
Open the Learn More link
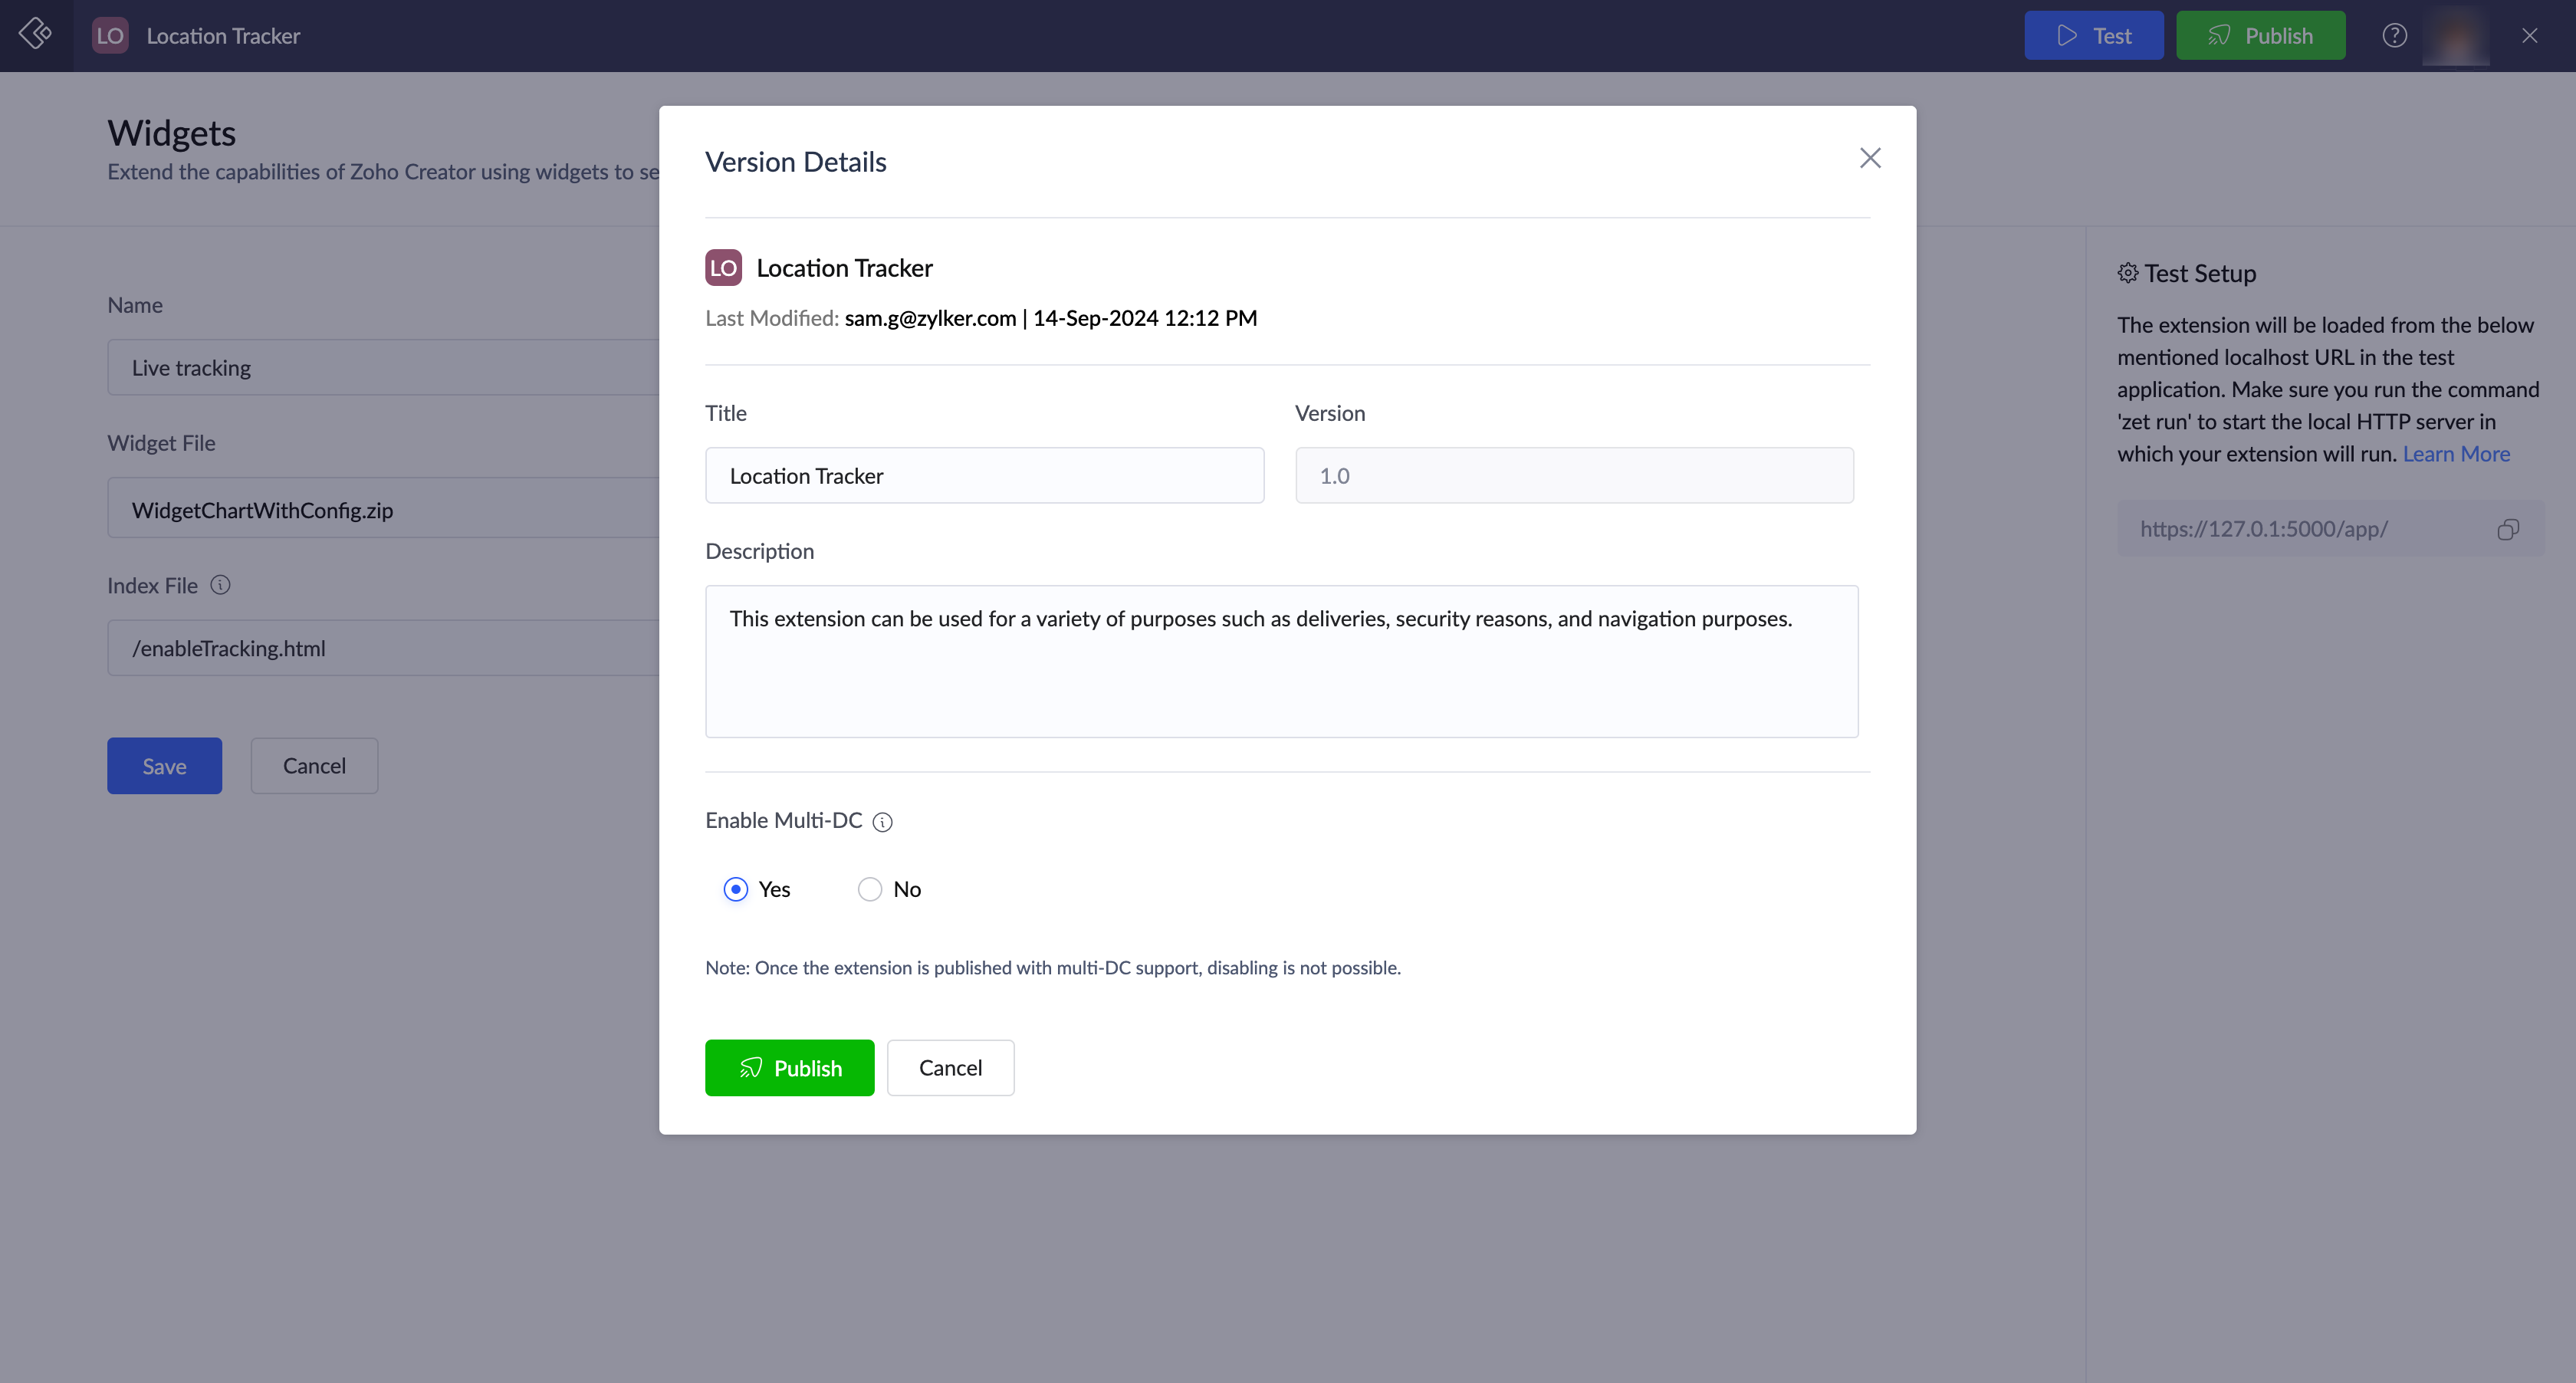click(x=2455, y=454)
